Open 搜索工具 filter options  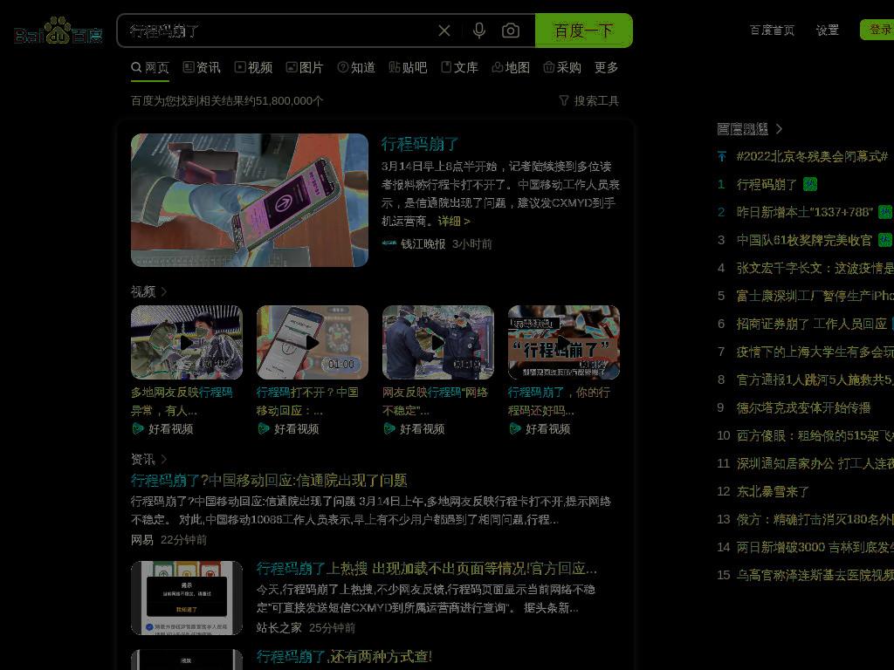point(589,101)
